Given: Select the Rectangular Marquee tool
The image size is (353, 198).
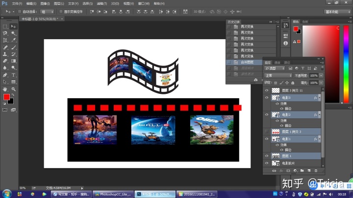Looking at the screenshot, I should click(x=5, y=26).
